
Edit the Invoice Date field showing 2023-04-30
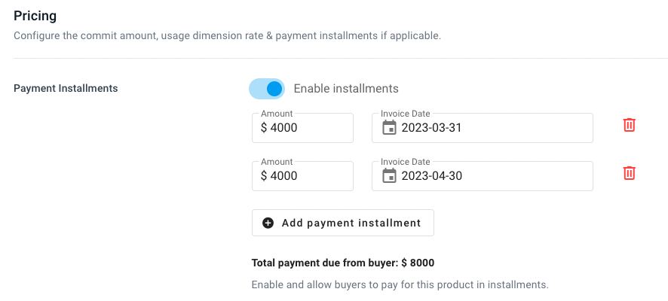coord(483,175)
